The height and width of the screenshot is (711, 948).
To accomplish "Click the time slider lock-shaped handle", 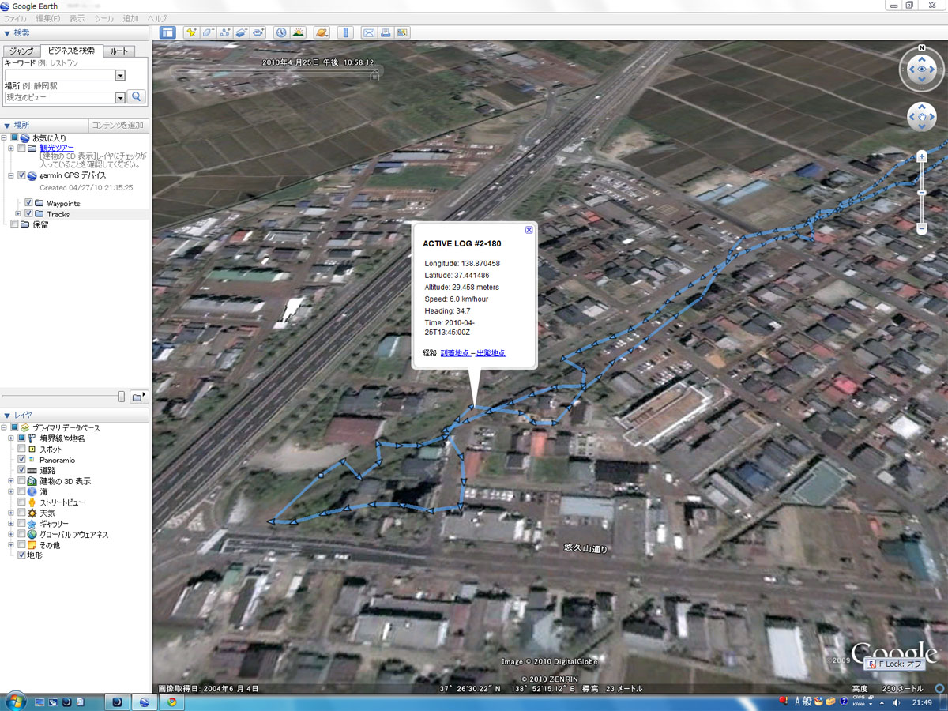I will (374, 76).
